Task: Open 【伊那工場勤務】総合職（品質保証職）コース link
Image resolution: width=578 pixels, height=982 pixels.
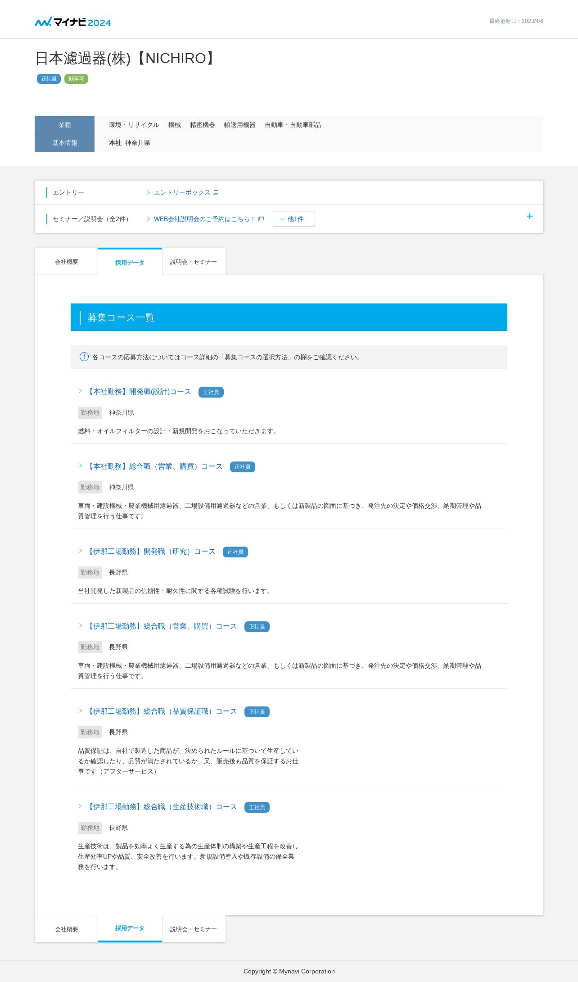Action: click(161, 711)
